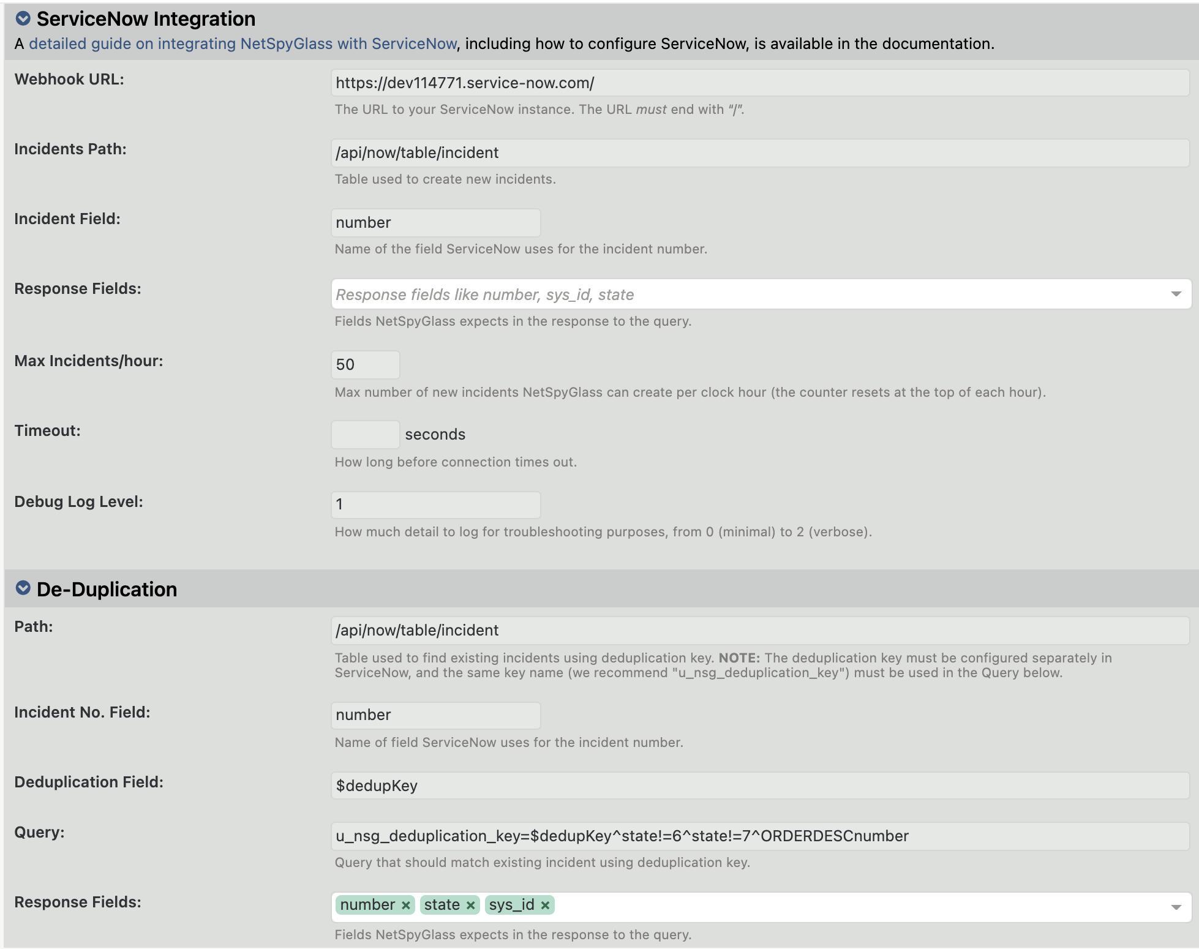Click the Max Incidents/hour label
This screenshot has height=949, width=1199.
[x=89, y=361]
